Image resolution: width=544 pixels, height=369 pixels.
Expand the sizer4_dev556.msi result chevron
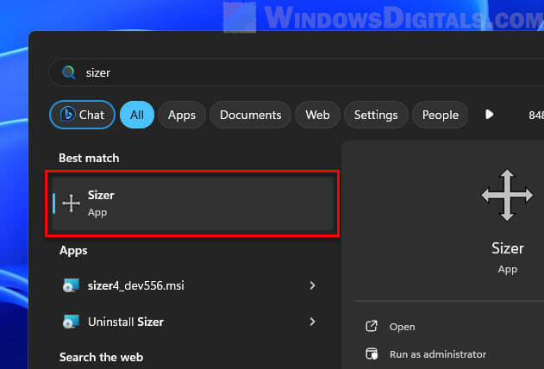coord(312,285)
